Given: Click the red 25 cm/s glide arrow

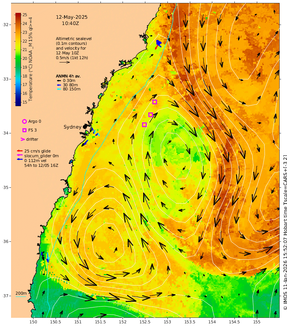Looking at the screenshot, I should point(20,151).
